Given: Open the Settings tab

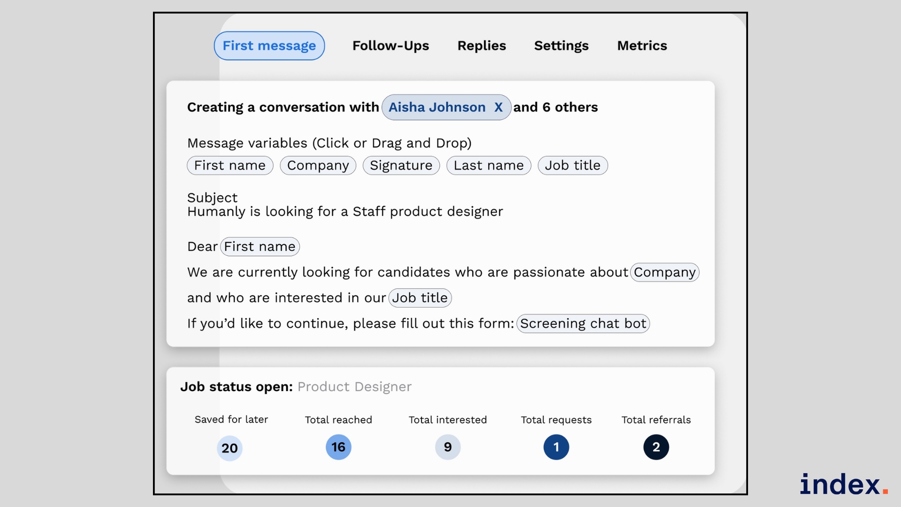Looking at the screenshot, I should point(561,46).
